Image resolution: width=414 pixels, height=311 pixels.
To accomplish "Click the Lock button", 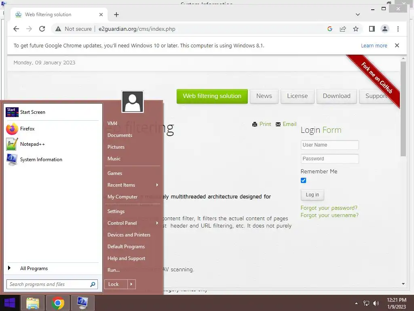I will [116, 284].
